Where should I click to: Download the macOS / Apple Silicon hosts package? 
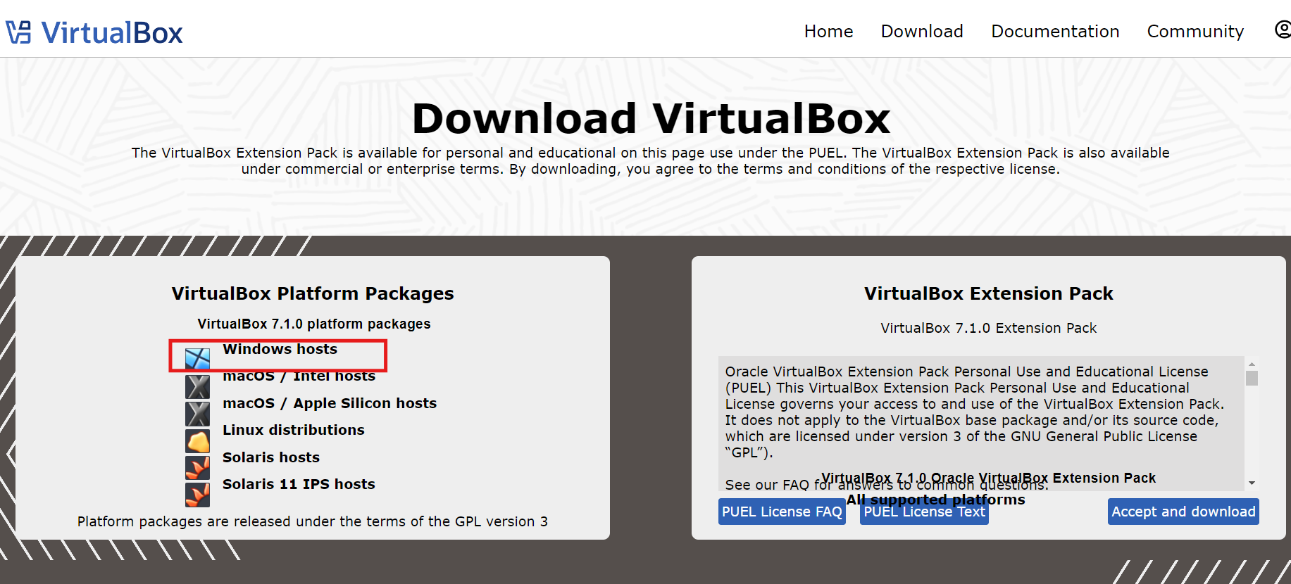[x=330, y=403]
